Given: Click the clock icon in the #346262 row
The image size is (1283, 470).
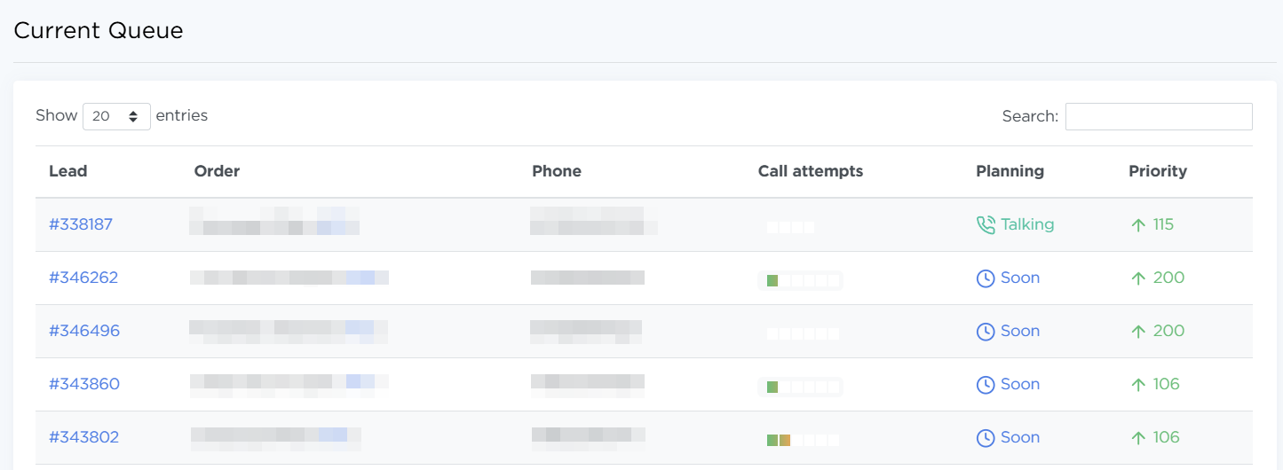Looking at the screenshot, I should pyautogui.click(x=986, y=278).
